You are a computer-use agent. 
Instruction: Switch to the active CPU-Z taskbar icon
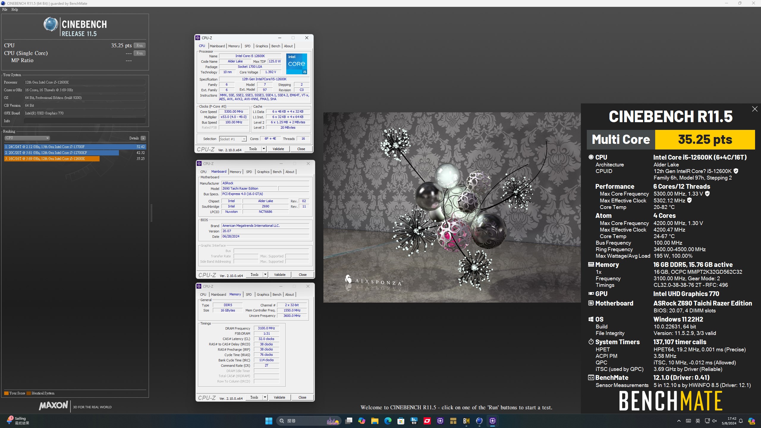pyautogui.click(x=493, y=421)
